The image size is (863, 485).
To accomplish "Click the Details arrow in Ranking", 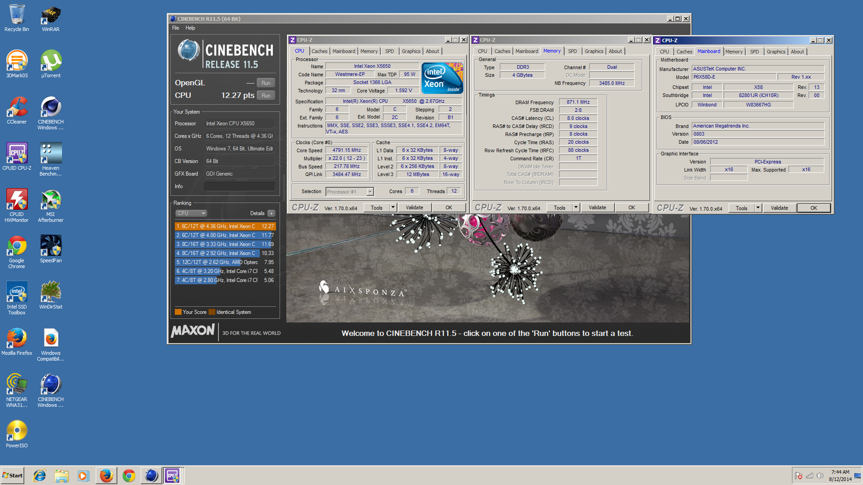I will pos(271,213).
